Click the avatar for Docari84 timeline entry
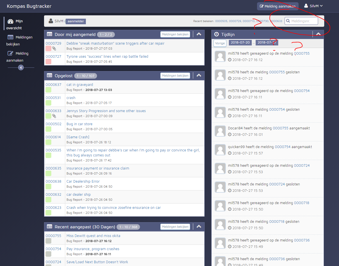This screenshot has height=266, width=339. (220, 131)
